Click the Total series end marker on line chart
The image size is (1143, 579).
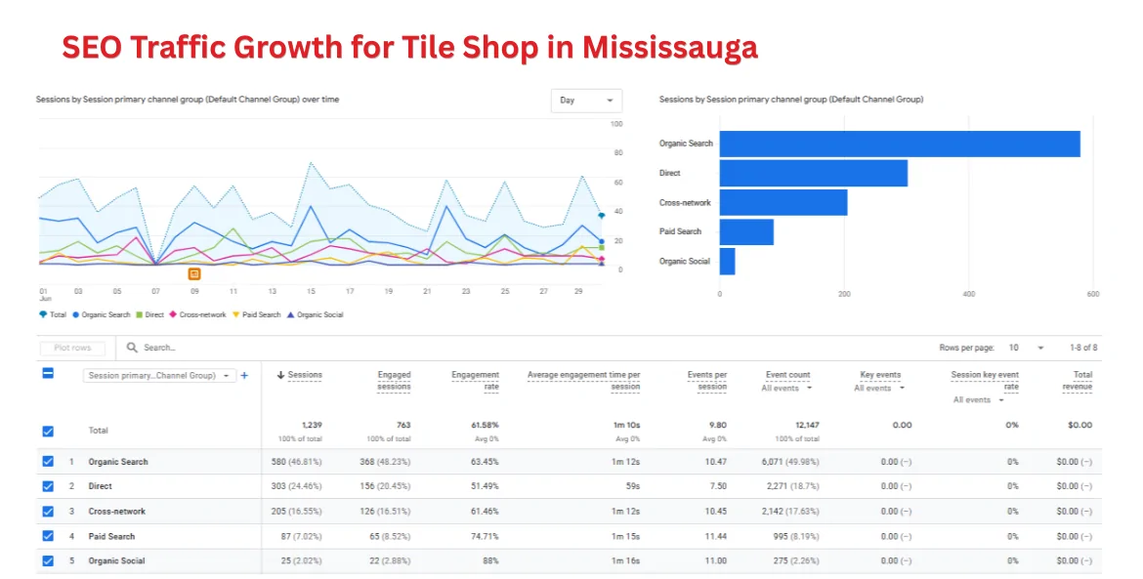602,216
